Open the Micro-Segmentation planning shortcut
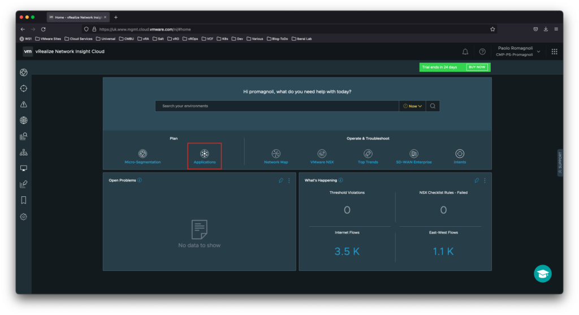The height and width of the screenshot is (315, 579). point(142,157)
